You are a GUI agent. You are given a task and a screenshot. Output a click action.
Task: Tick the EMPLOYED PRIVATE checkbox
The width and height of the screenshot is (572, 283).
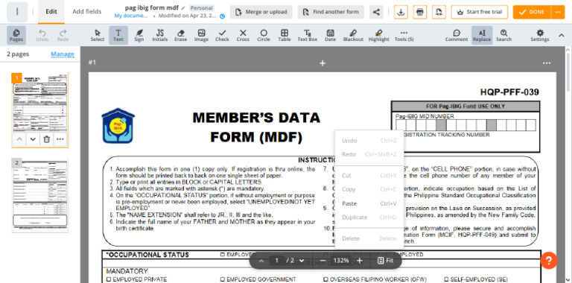pyautogui.click(x=108, y=279)
